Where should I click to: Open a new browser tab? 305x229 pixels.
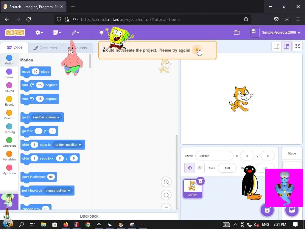73,7
